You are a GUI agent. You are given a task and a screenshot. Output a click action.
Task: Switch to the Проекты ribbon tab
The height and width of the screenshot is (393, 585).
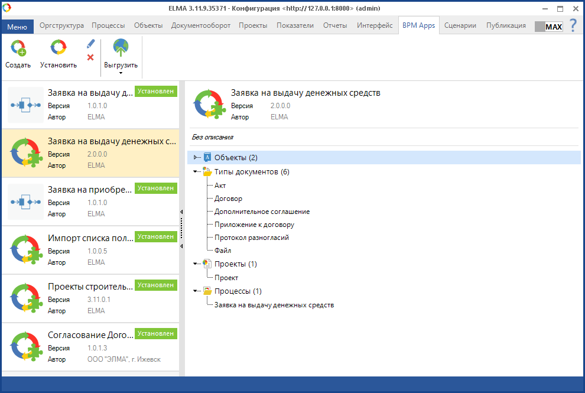tap(253, 25)
